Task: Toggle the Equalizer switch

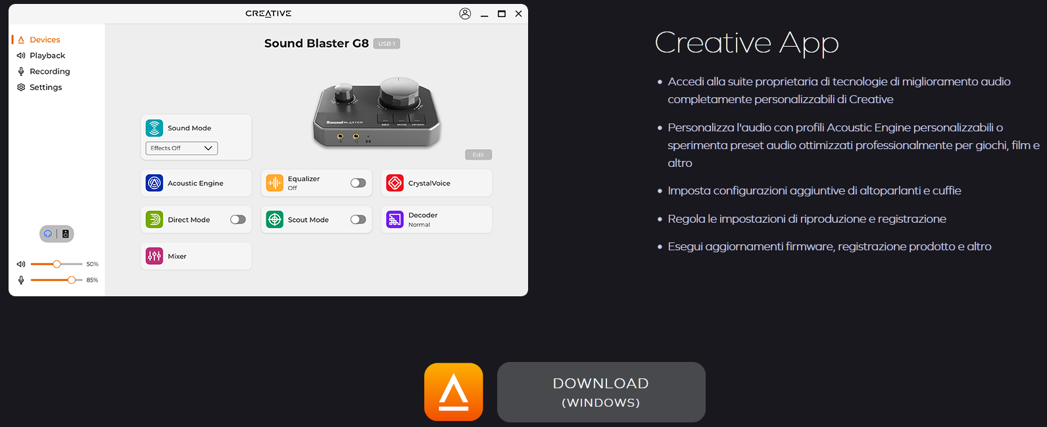Action: pyautogui.click(x=358, y=183)
